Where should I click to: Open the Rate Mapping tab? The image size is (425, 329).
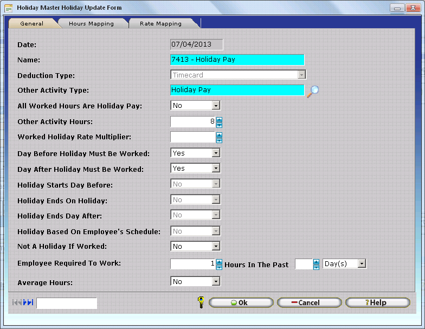coord(160,24)
